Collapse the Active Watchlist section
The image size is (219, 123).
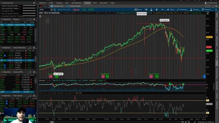[2, 48]
